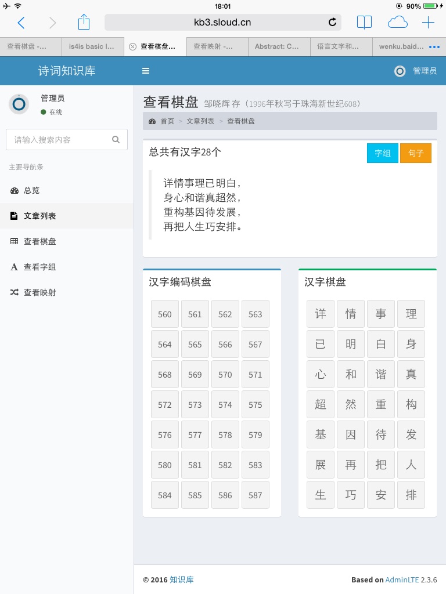
Task: Click the orange 句子 button
Action: 415,153
